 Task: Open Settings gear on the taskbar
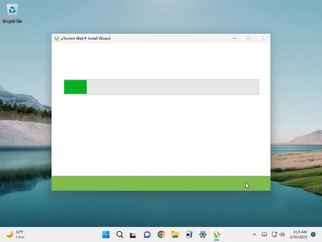click(x=203, y=234)
